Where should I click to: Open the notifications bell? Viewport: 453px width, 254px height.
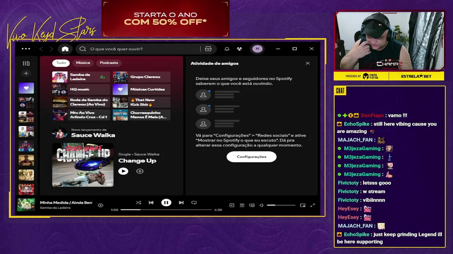coord(227,49)
